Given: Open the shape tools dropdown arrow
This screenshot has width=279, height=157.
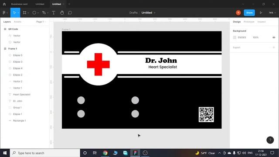Looking at the screenshot, I should pos(38,13).
